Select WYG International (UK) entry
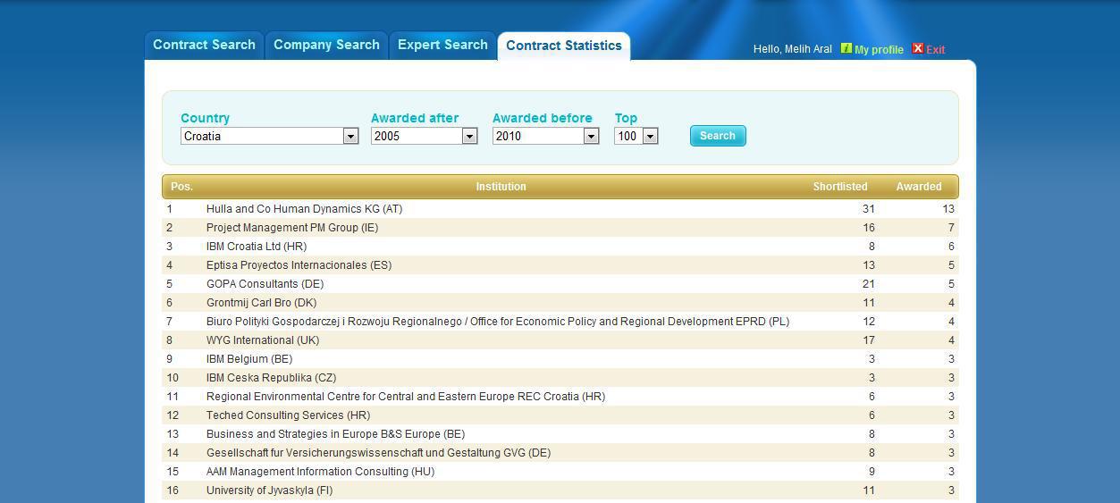 (x=263, y=340)
